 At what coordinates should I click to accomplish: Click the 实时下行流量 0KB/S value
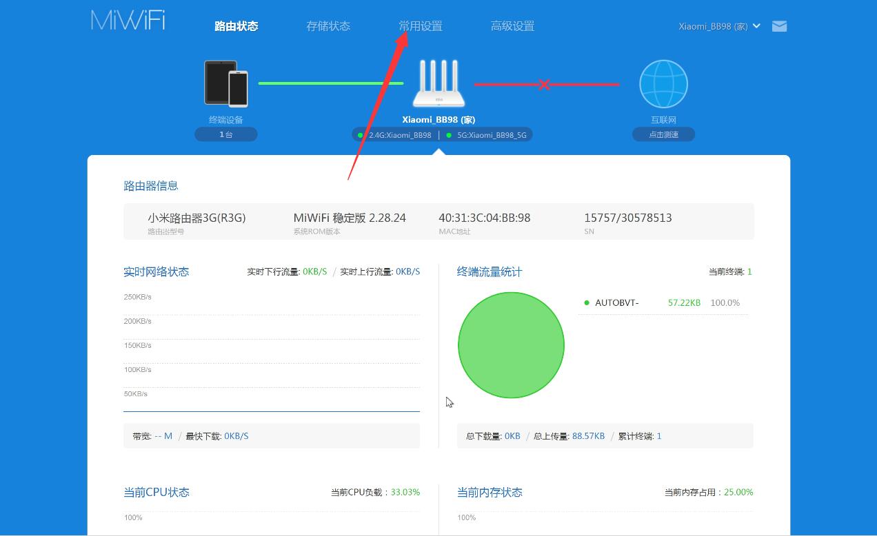pyautogui.click(x=315, y=271)
